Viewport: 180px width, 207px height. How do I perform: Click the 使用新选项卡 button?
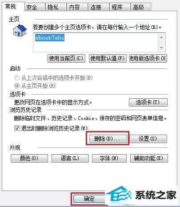point(148,58)
